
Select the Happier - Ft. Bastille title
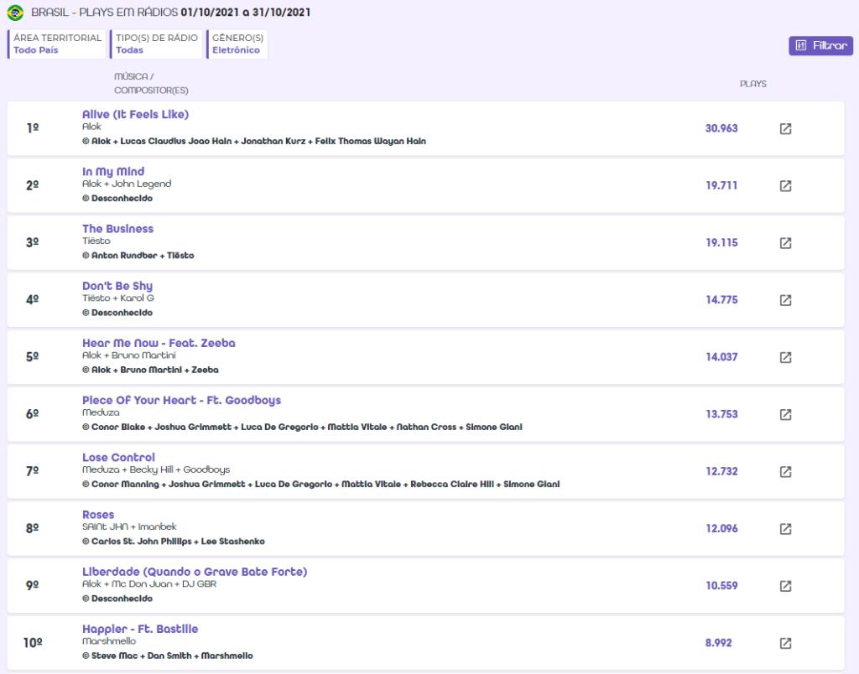(140, 629)
